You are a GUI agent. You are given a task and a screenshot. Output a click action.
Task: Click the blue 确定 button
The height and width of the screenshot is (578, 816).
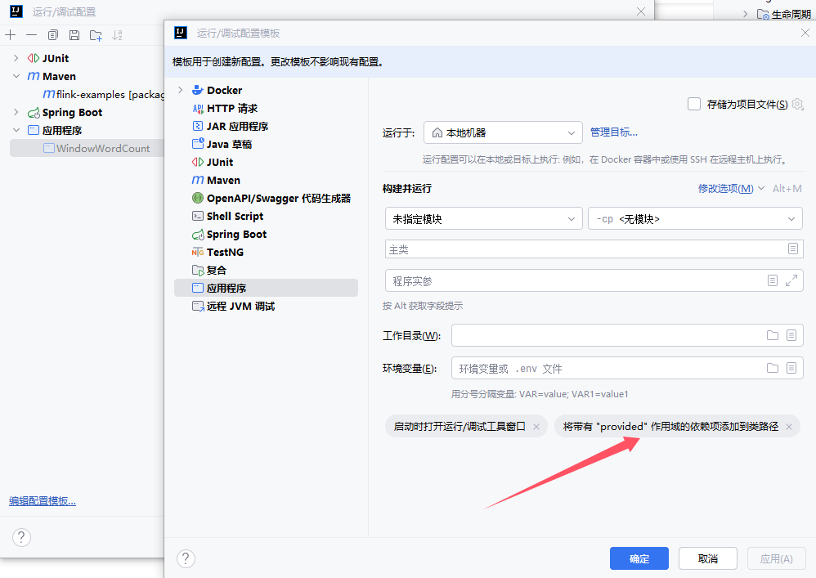click(x=639, y=558)
